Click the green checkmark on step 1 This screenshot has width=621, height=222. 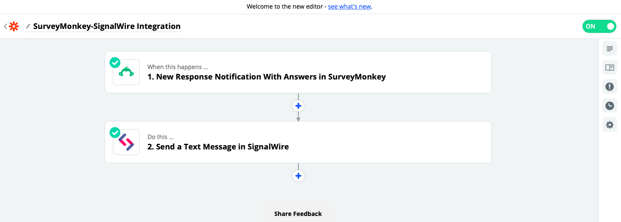(x=115, y=63)
